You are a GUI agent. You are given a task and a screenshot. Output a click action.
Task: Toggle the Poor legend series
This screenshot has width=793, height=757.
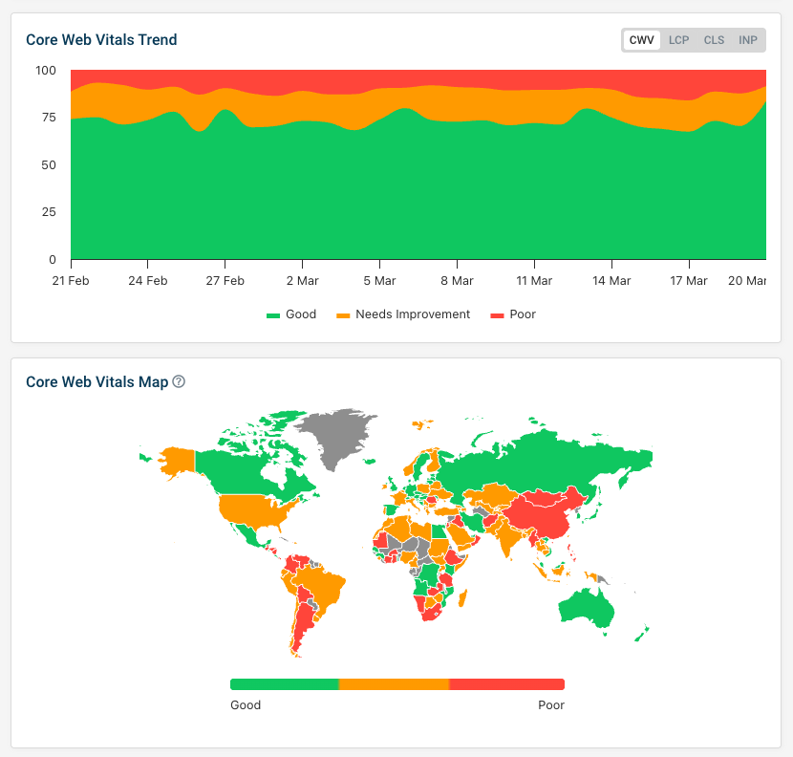tap(513, 314)
